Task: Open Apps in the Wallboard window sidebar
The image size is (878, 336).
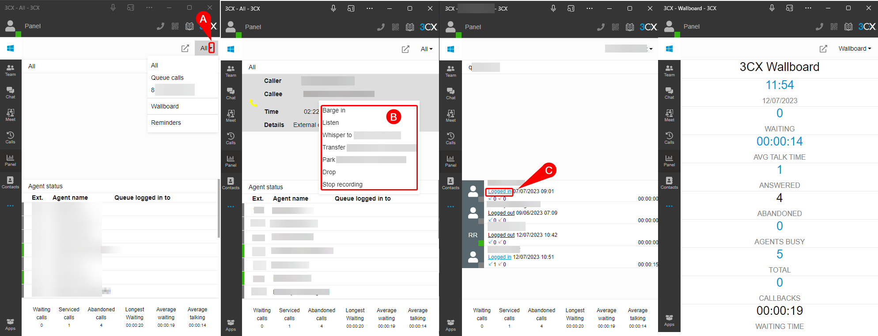Action: click(669, 321)
